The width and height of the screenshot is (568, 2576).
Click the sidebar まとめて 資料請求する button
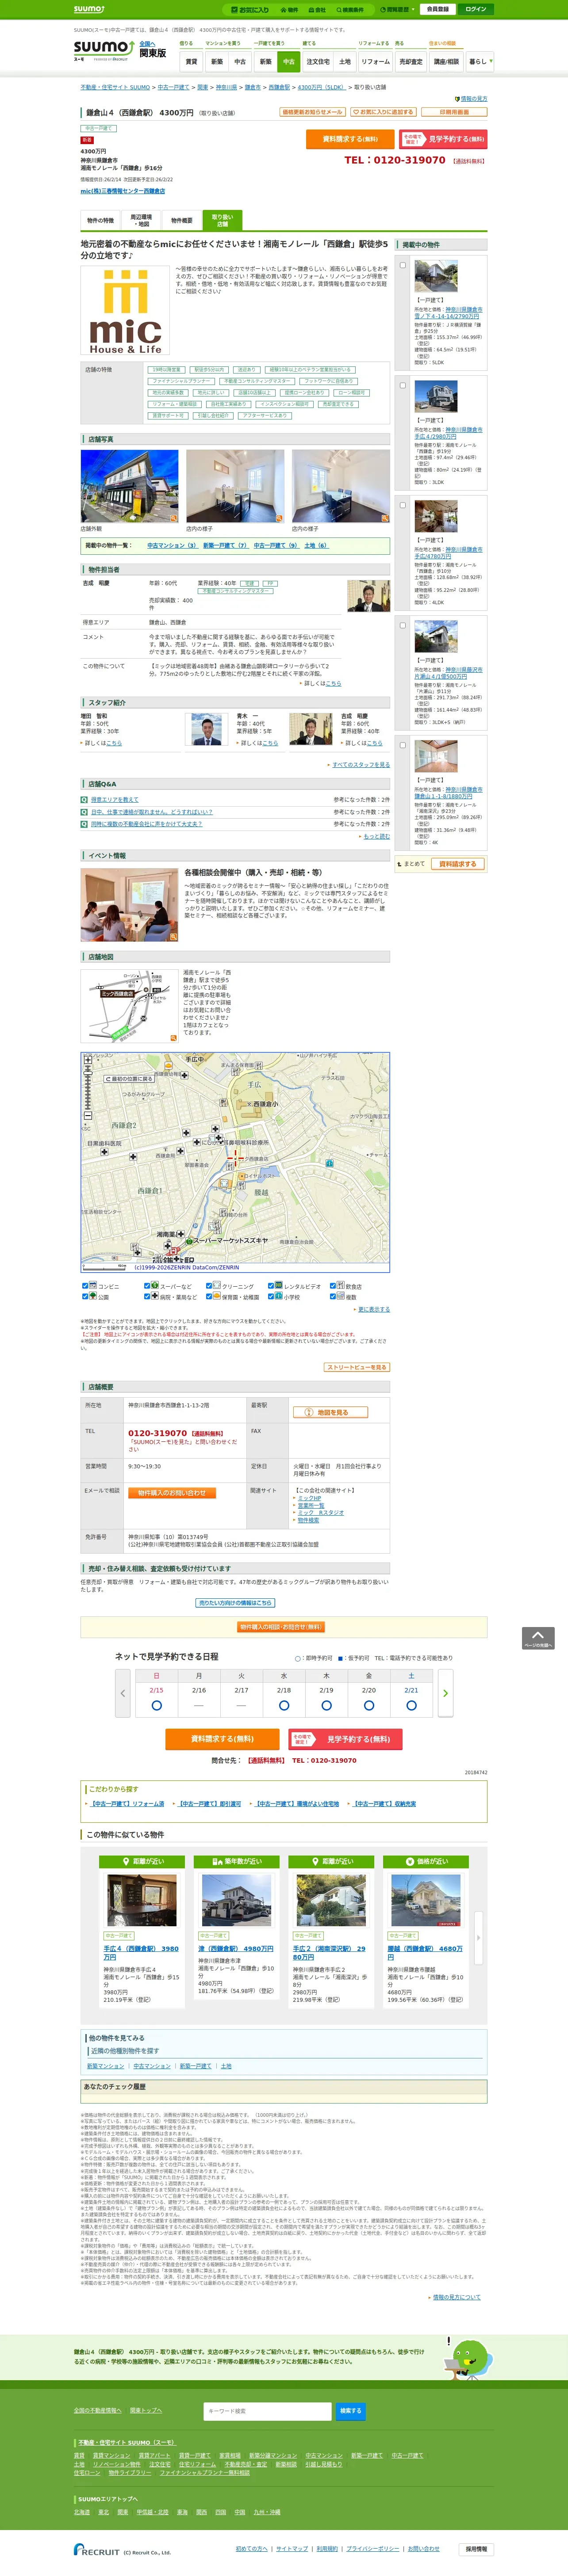pos(458,864)
